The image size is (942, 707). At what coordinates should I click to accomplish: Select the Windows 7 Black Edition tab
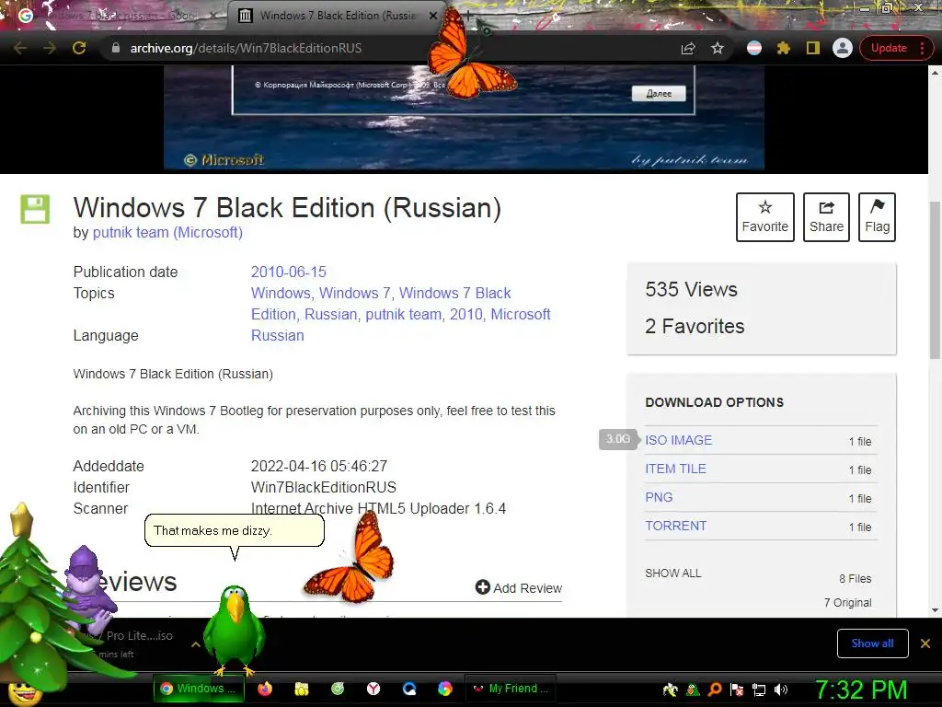coord(337,16)
